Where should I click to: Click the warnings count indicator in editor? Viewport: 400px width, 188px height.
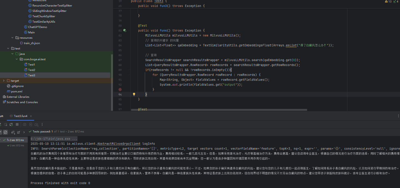(388, 1)
